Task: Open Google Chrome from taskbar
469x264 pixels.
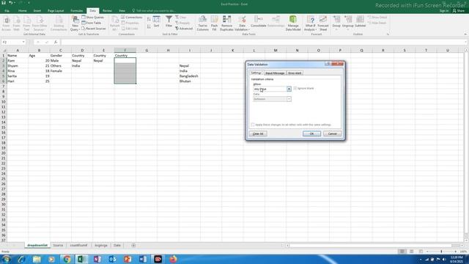Action: pyautogui.click(x=67, y=259)
